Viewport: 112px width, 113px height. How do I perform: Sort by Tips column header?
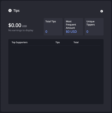click(x=58, y=42)
